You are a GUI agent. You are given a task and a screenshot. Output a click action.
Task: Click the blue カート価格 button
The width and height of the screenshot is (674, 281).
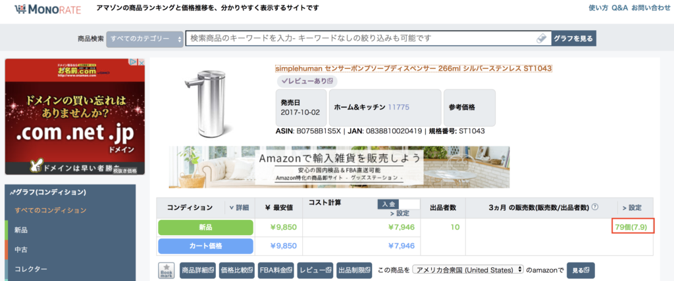tap(206, 246)
